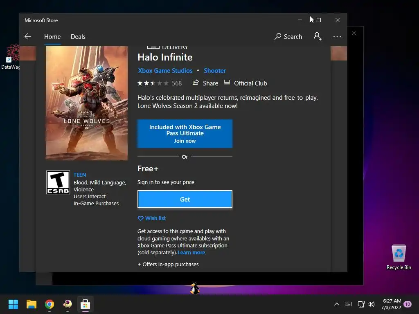Screen dimensions: 419x314
Task: Open the Windows Start menu
Action: coord(13,304)
